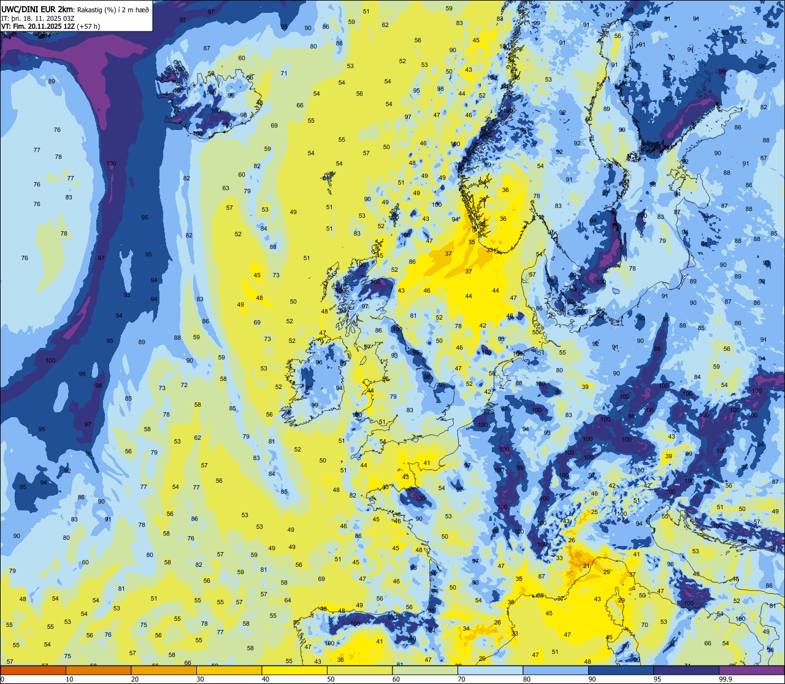This screenshot has height=684, width=785.
Task: Click the legend scale label 60
Action: (x=396, y=679)
